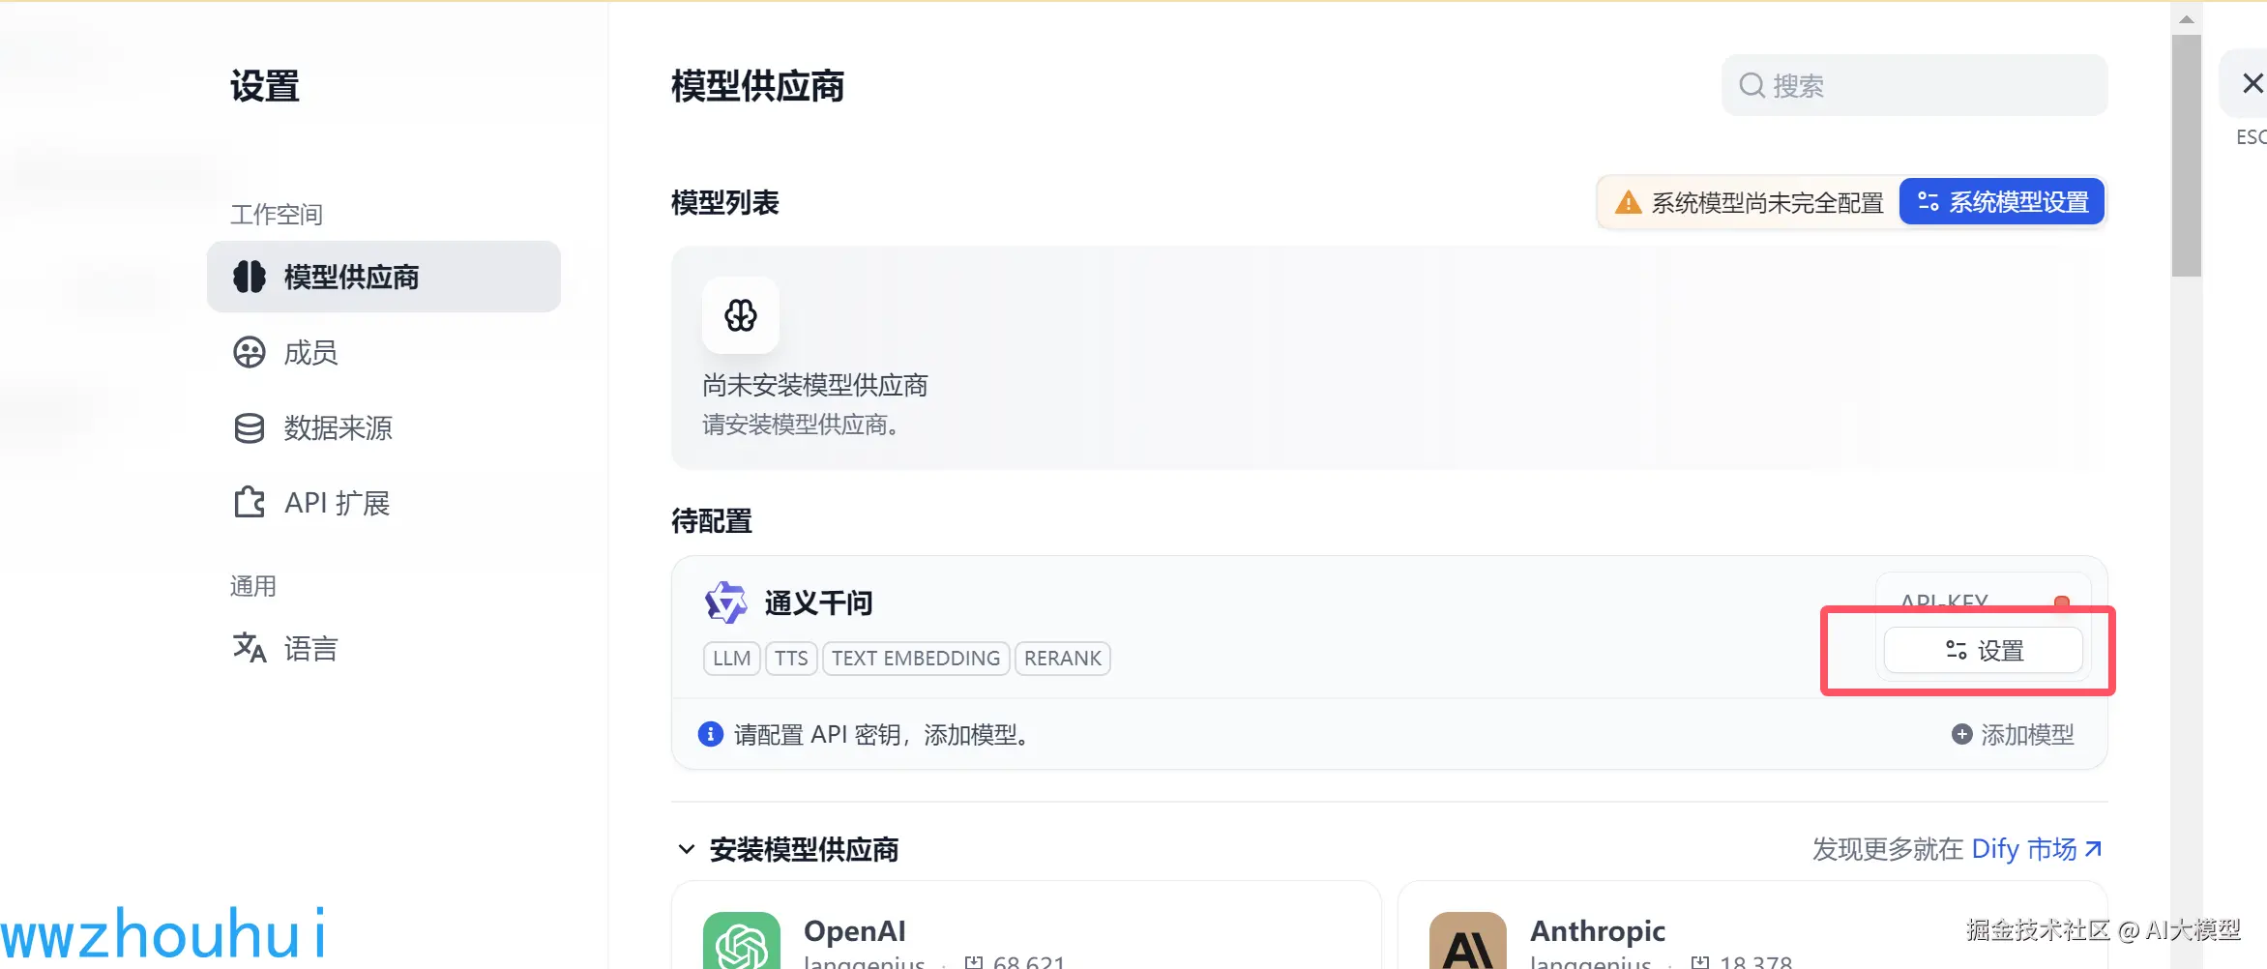Viewport: 2267px width, 969px height.
Task: Click the OpenAI logo thumbnail
Action: (x=742, y=940)
